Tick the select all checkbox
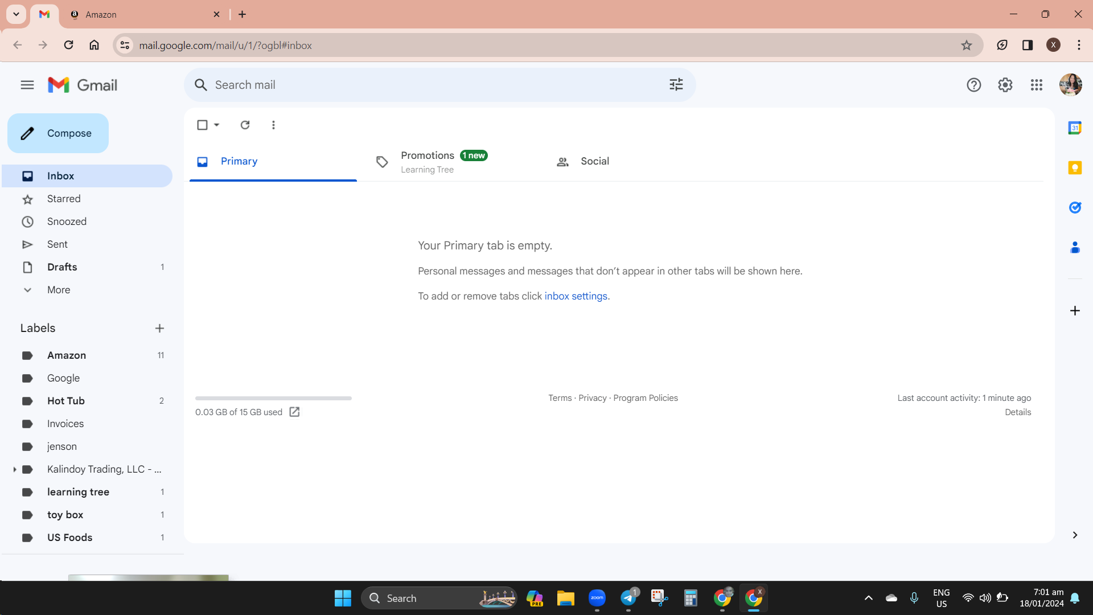The image size is (1093, 615). click(x=202, y=125)
